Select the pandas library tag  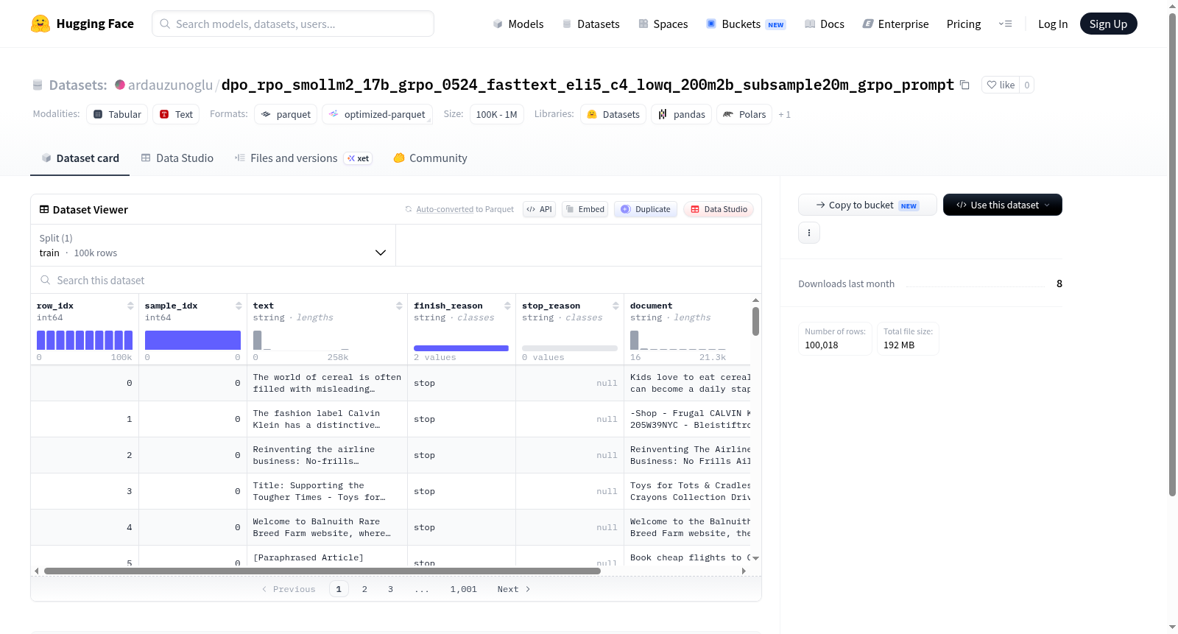pyautogui.click(x=682, y=114)
